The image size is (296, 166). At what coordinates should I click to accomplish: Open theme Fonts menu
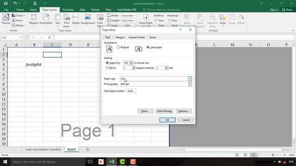(18, 20)
